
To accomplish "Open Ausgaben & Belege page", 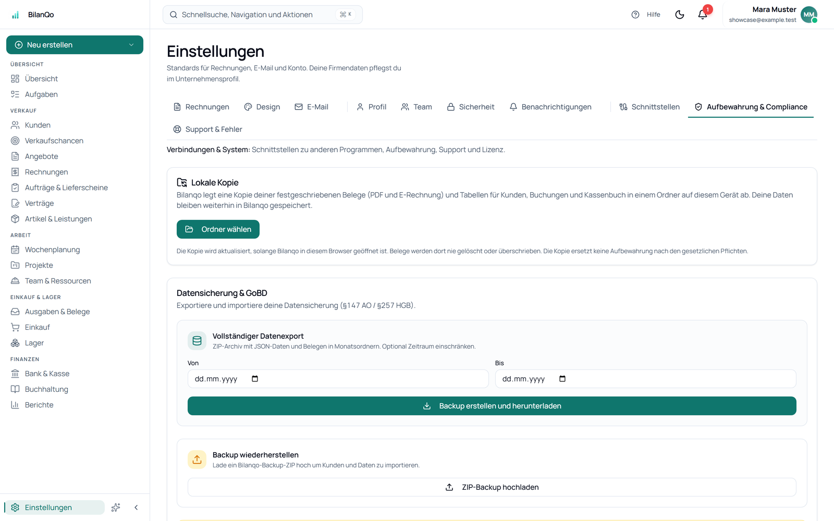I will [75, 312].
